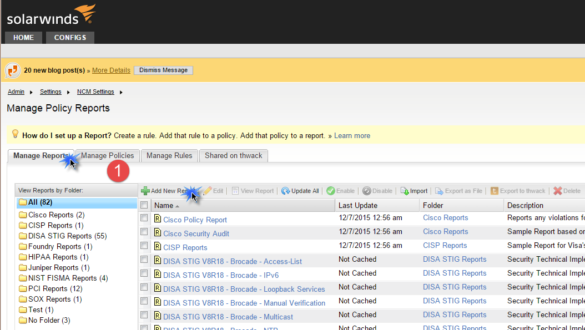Viewport: 585px width, 330px height.
Task: Click the Edit pencil icon
Action: [x=208, y=191]
